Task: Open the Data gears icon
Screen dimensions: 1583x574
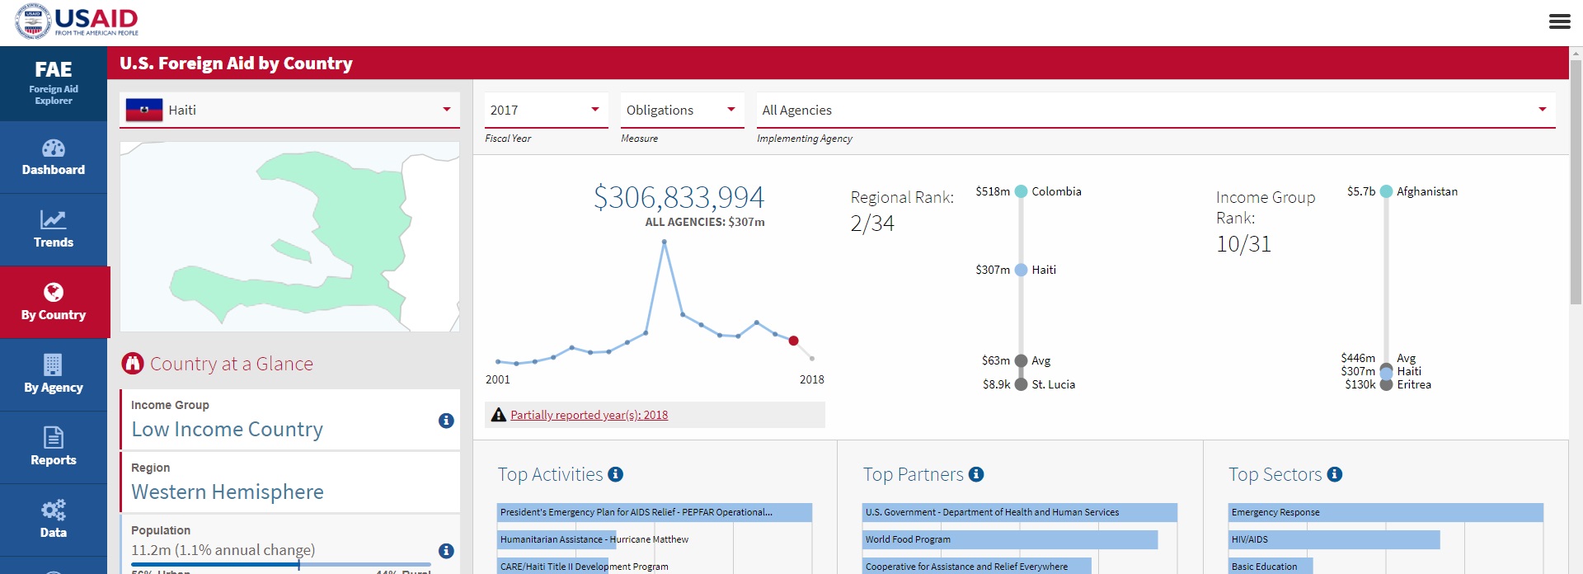Action: 54,510
